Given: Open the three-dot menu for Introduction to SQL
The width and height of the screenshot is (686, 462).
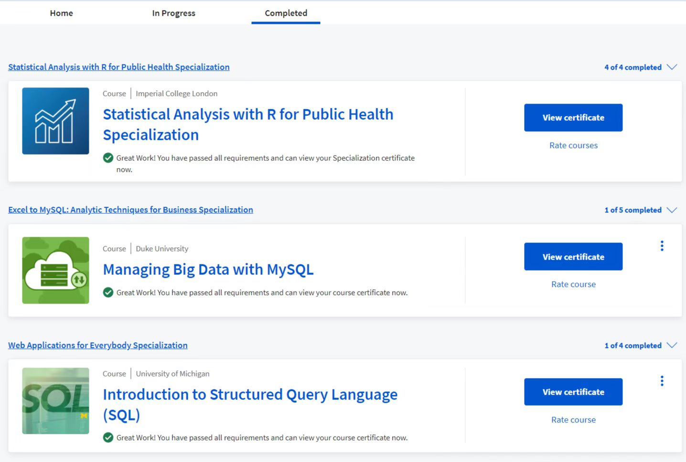Looking at the screenshot, I should [x=662, y=381].
